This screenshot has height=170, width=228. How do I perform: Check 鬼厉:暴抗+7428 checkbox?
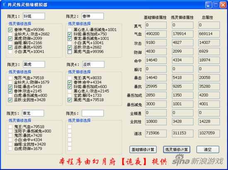[10, 136]
